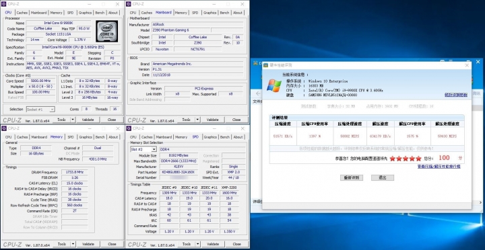Click the back arrow in window behind dialog
The width and height of the screenshot is (485, 250).
point(257,93)
